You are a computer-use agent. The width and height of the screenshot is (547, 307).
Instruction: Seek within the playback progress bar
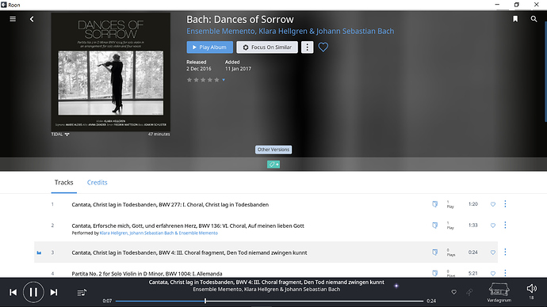[x=270, y=301]
